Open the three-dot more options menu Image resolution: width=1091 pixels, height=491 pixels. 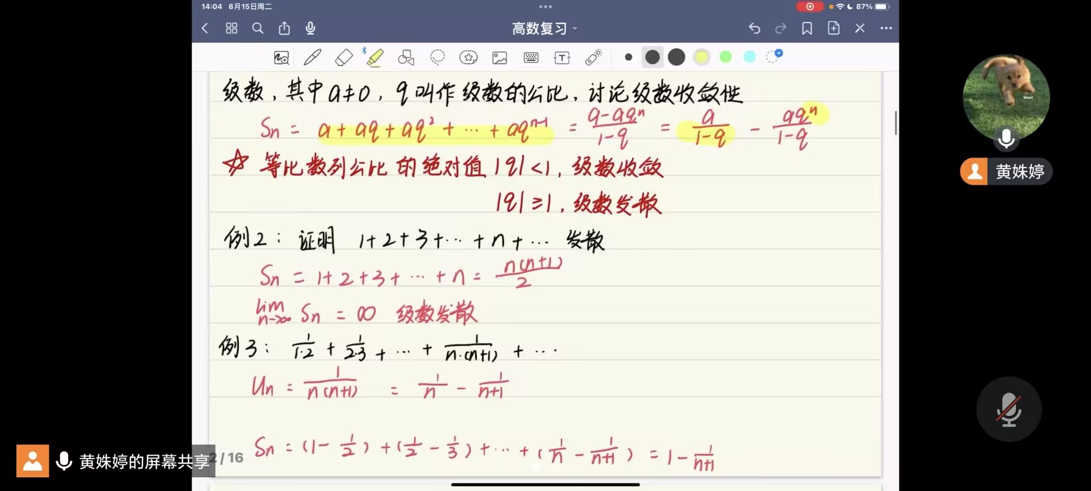click(x=886, y=28)
